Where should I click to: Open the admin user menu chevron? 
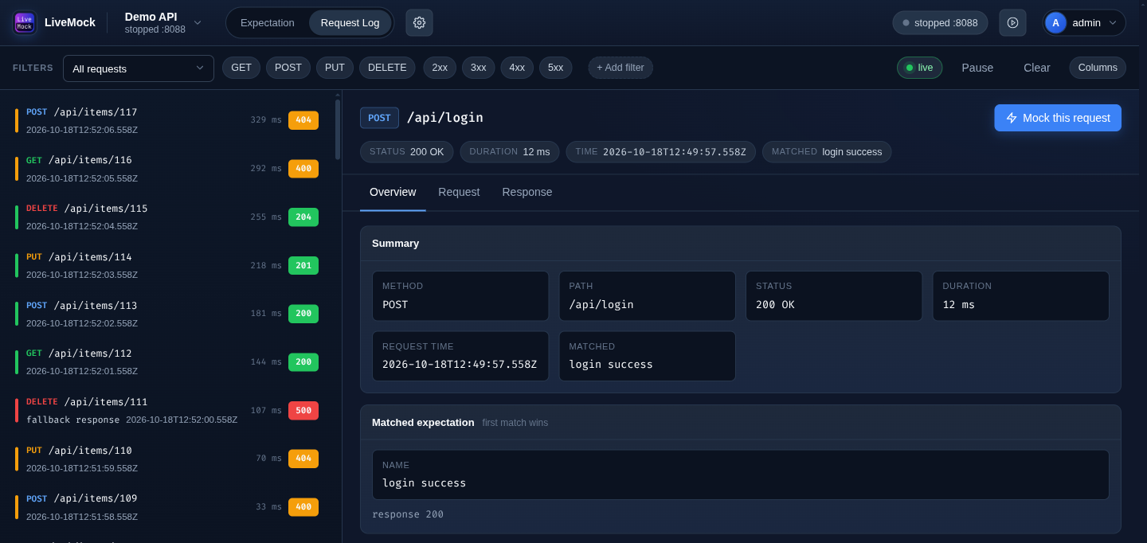point(1113,22)
